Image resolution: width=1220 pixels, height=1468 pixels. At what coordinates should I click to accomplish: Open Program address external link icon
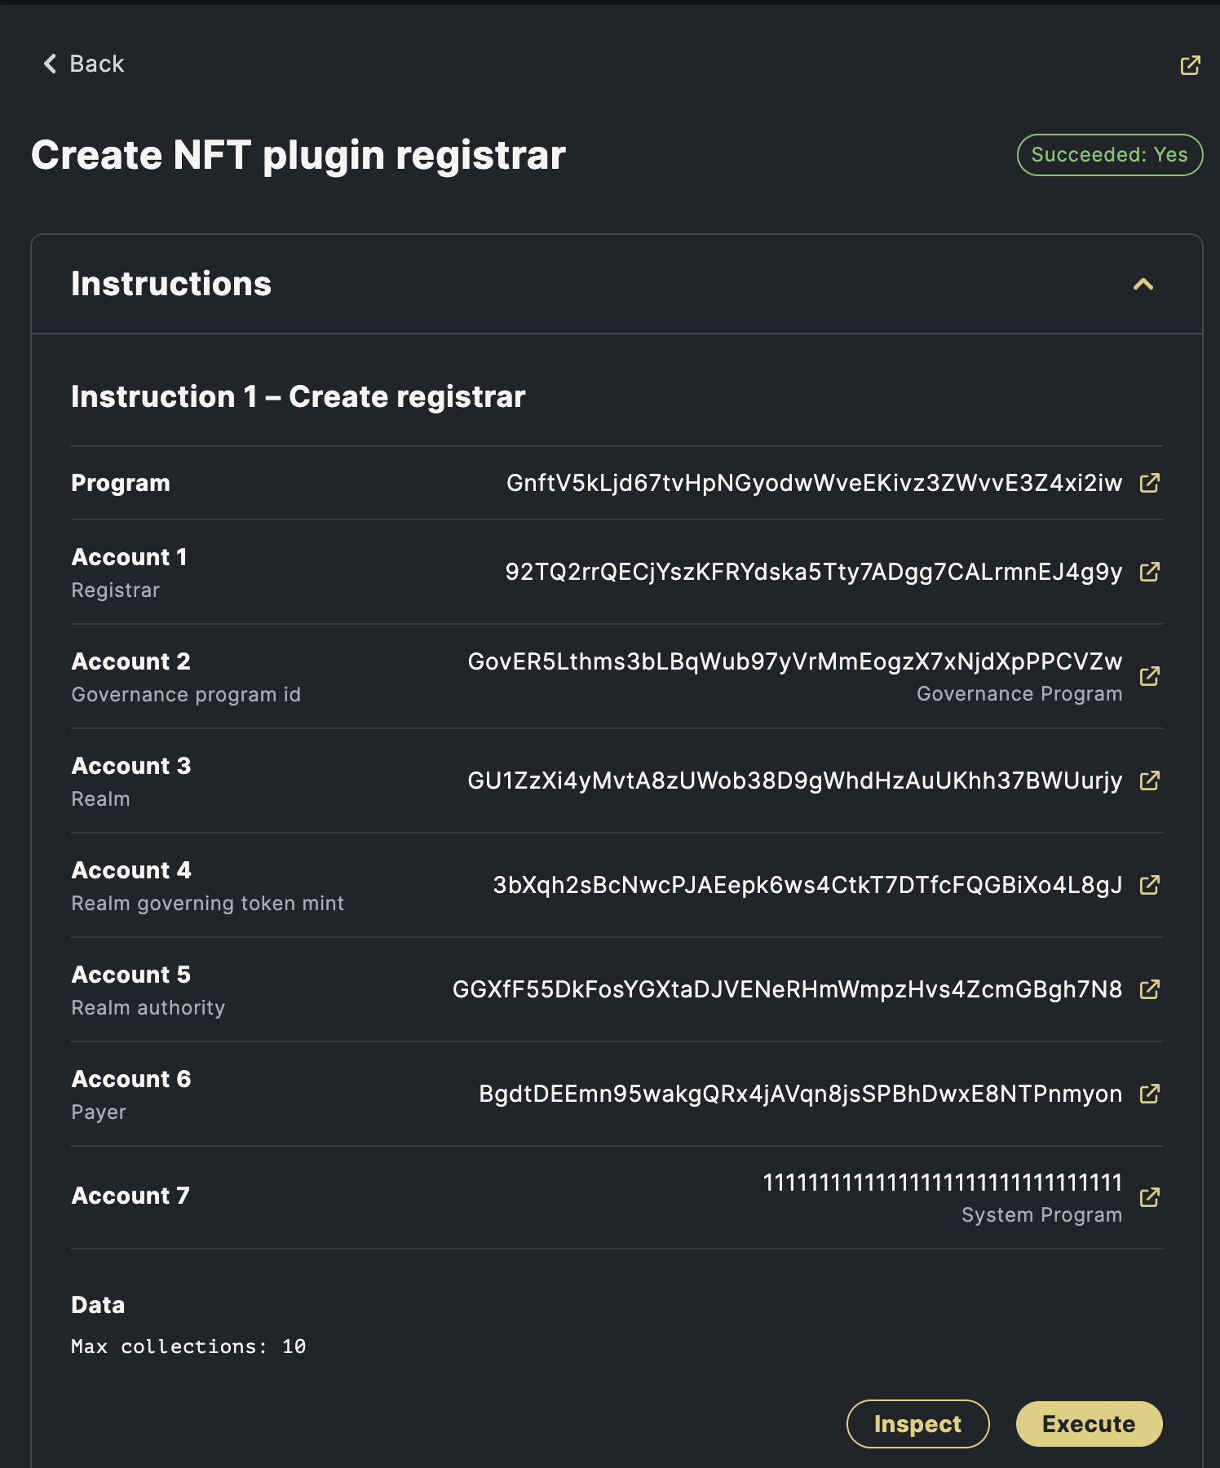(x=1149, y=483)
